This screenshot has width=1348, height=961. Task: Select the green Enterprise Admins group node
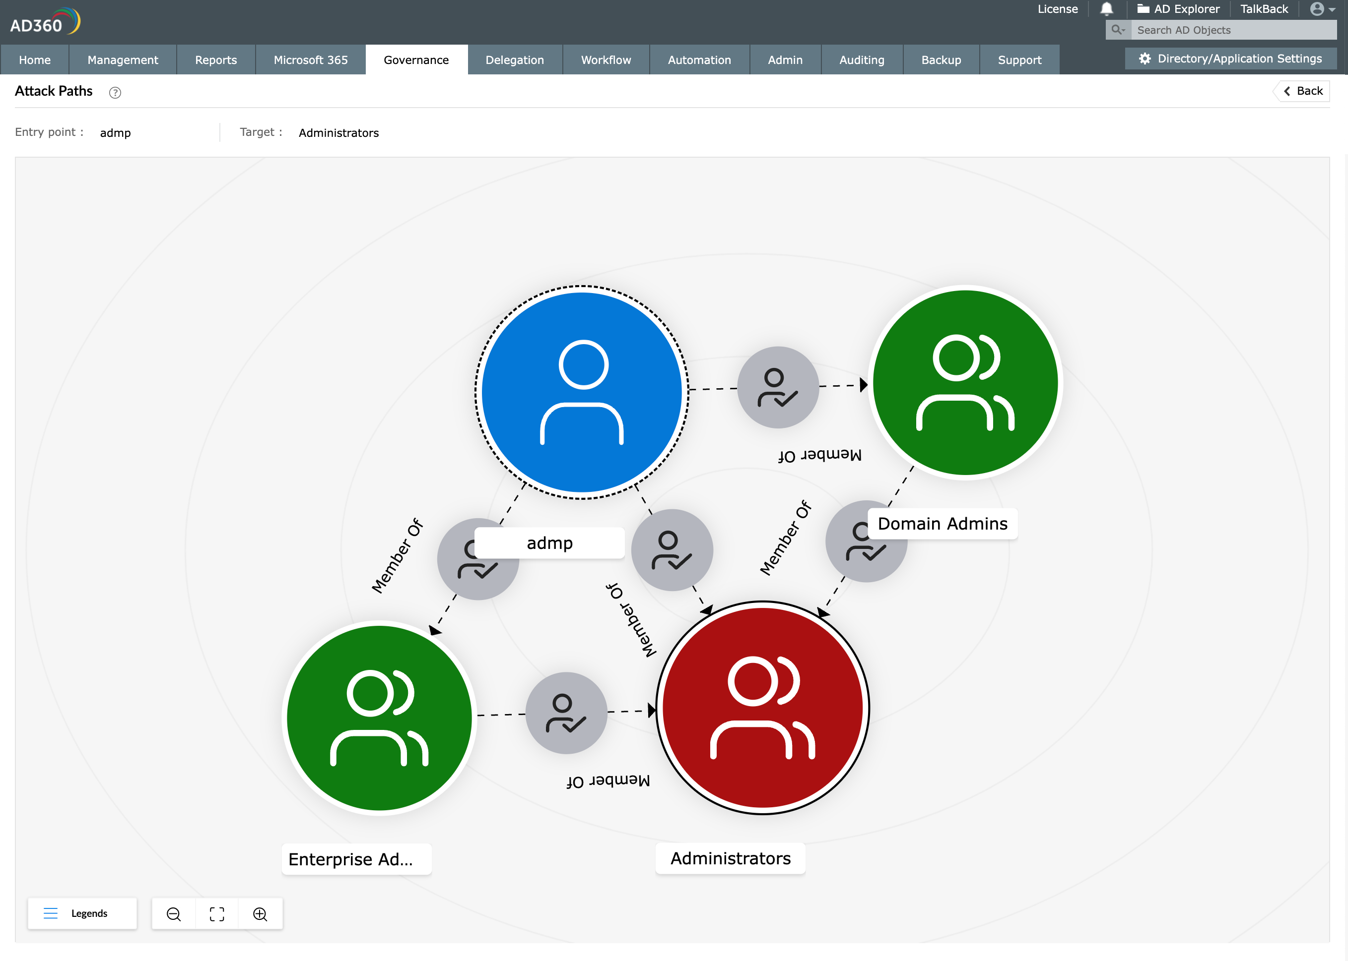click(x=379, y=717)
